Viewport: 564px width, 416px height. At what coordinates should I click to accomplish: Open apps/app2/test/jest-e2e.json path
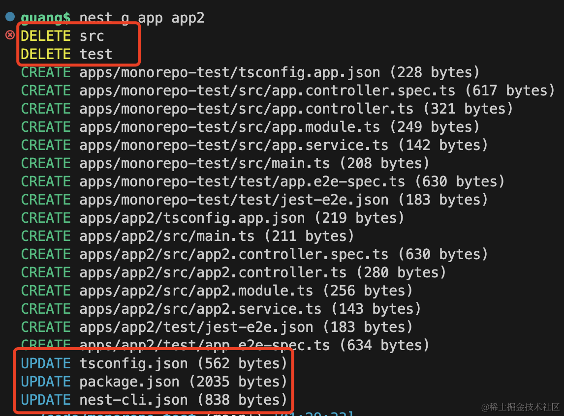point(196,327)
